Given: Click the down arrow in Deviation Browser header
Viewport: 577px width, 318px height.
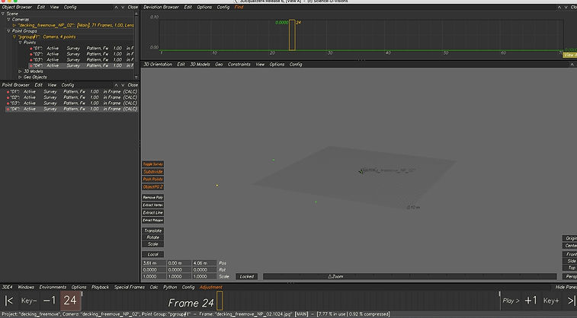Looking at the screenshot, I should click(x=566, y=7).
